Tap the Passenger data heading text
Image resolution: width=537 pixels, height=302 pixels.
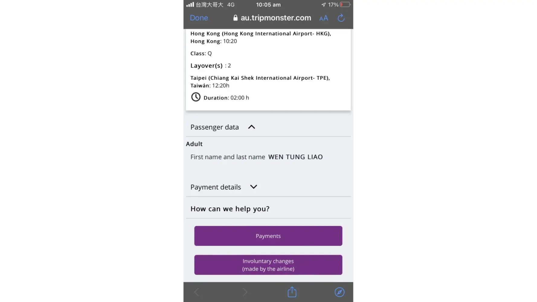[x=214, y=127]
